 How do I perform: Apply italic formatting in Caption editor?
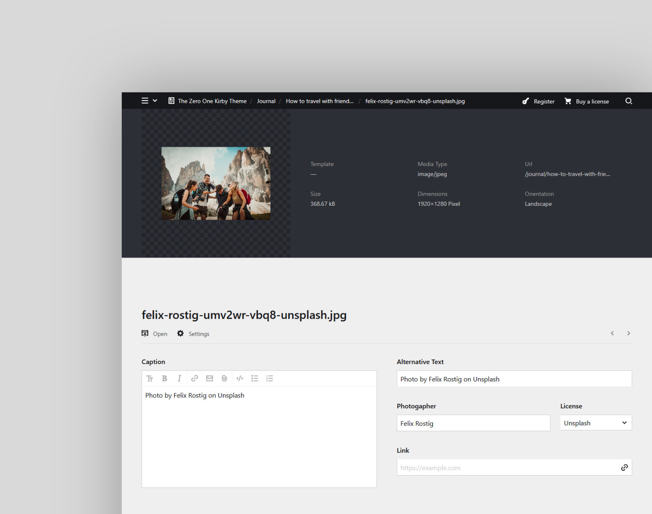(x=179, y=379)
